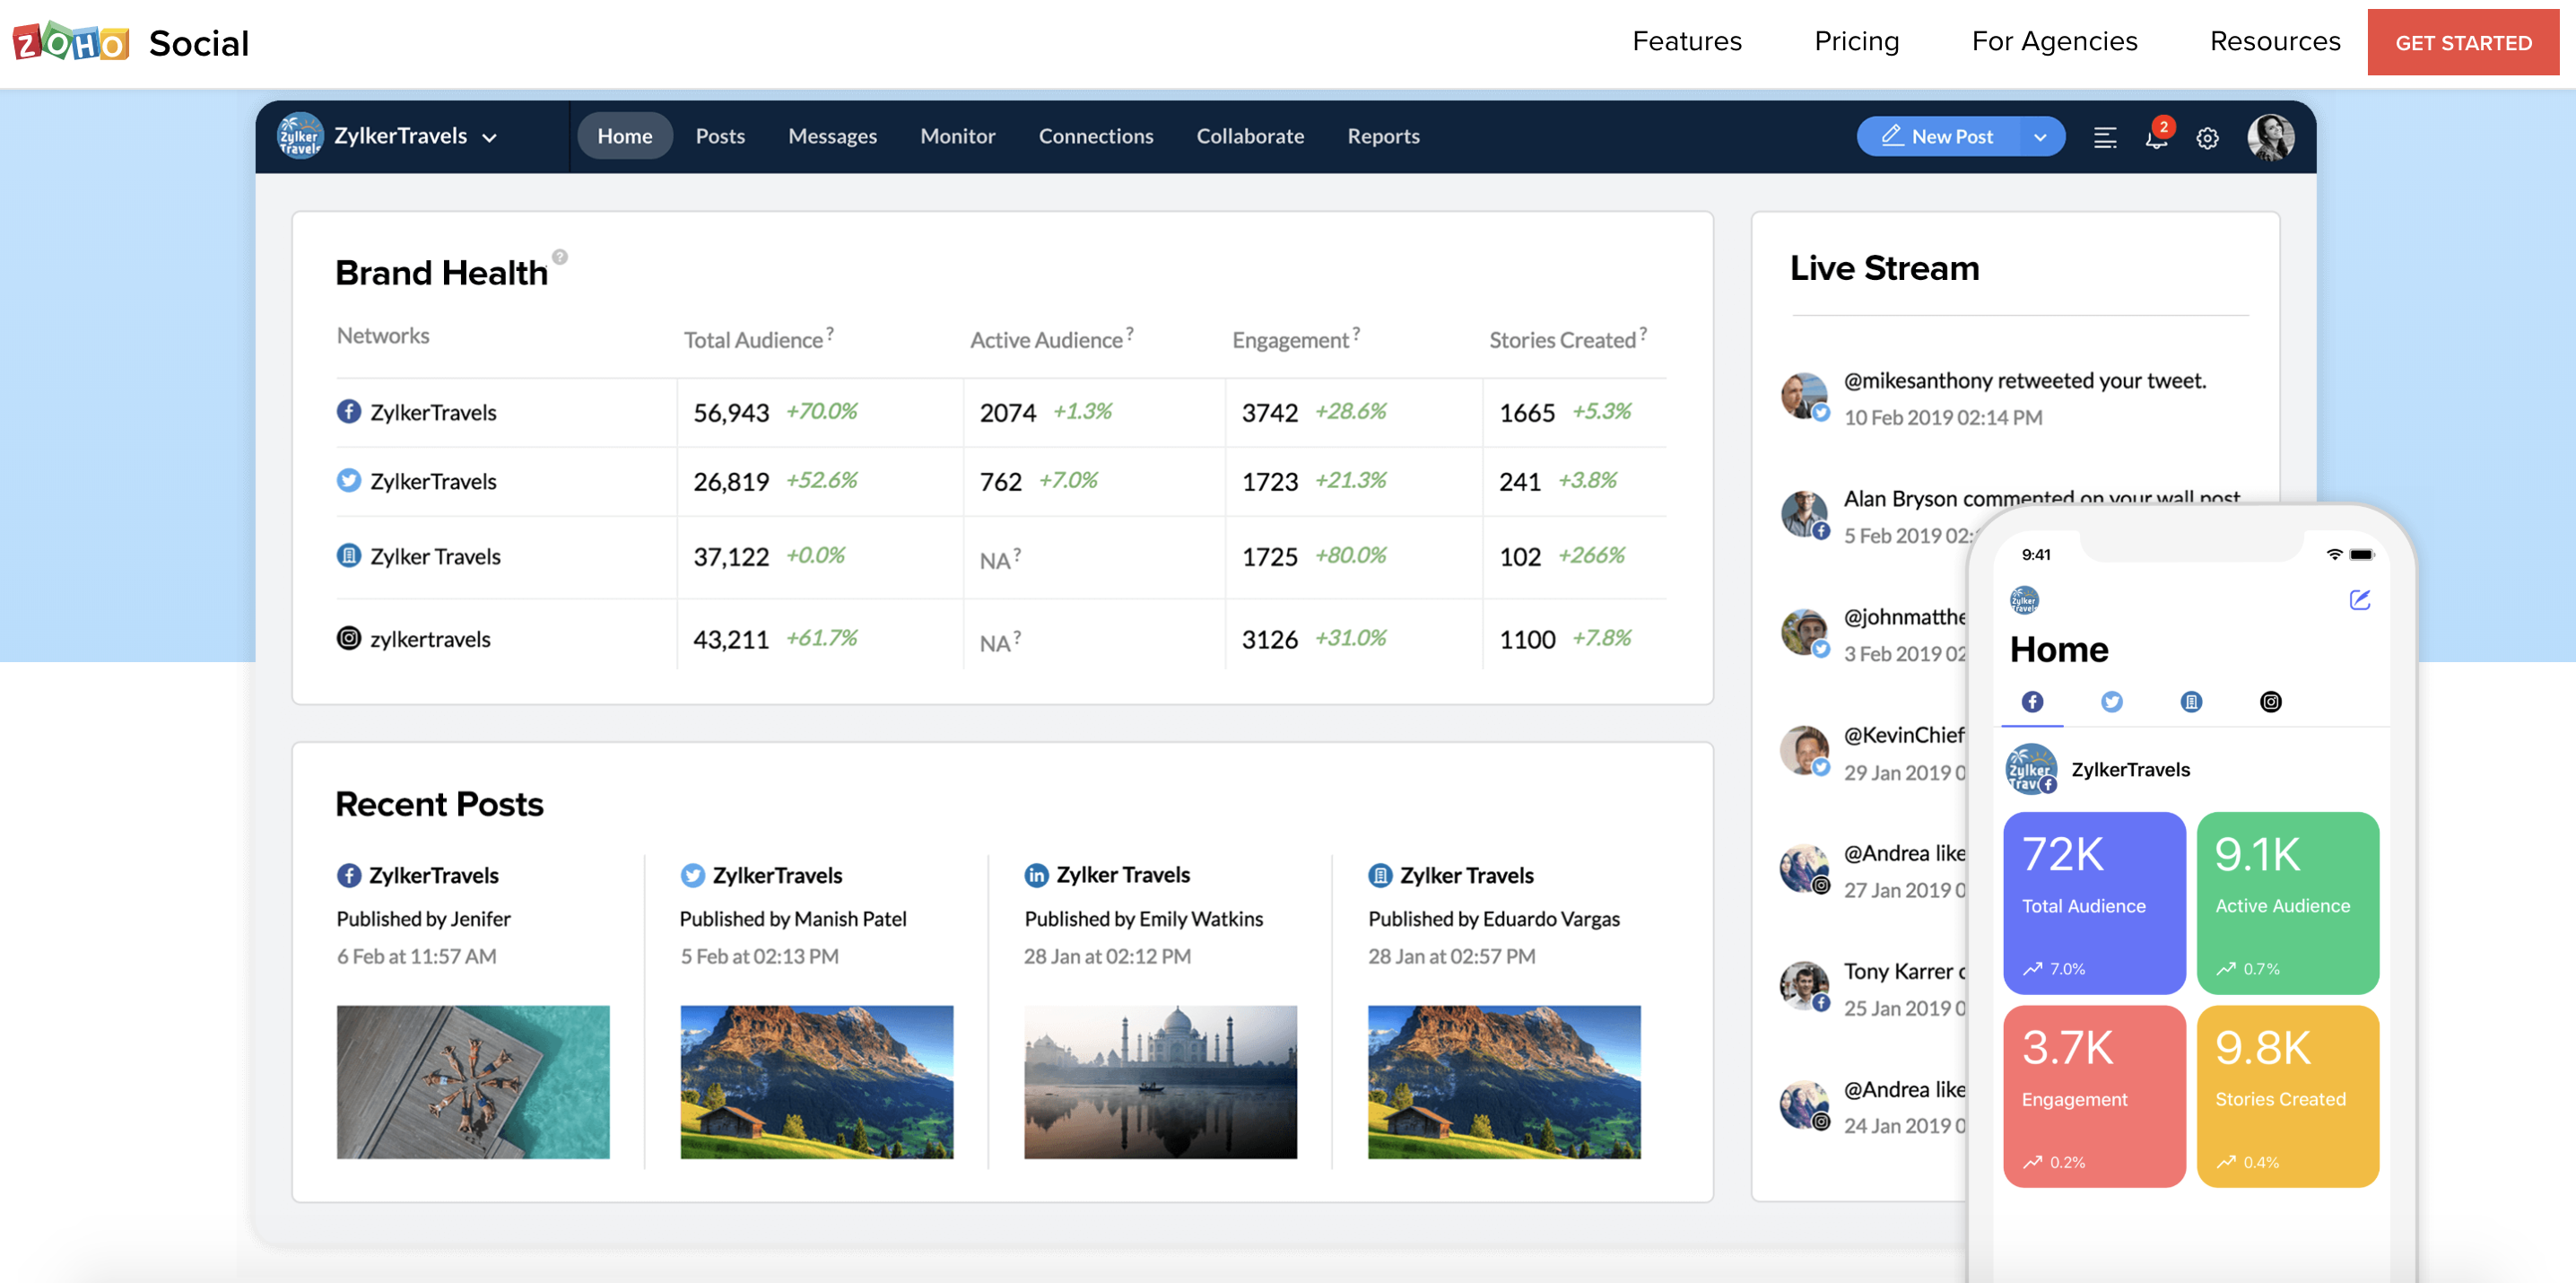Viewport: 2576px width, 1283px height.
Task: Open the Reports tab
Action: click(1383, 136)
